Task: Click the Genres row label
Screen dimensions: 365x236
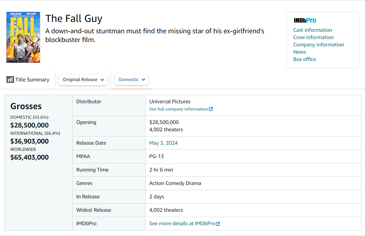Action: (x=84, y=183)
